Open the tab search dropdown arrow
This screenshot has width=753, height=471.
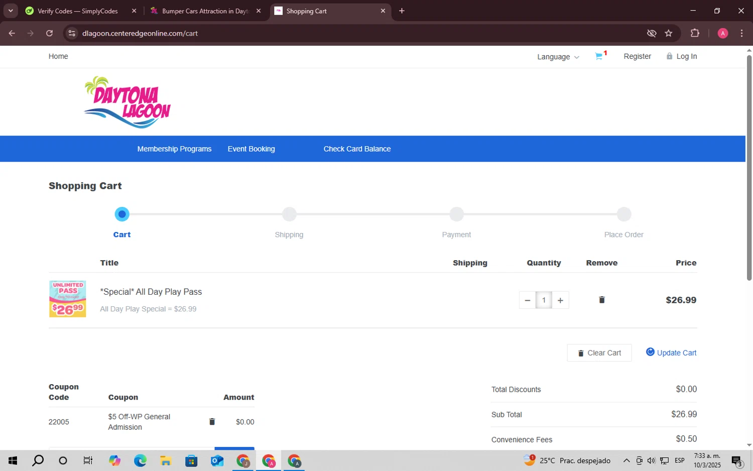(x=11, y=11)
